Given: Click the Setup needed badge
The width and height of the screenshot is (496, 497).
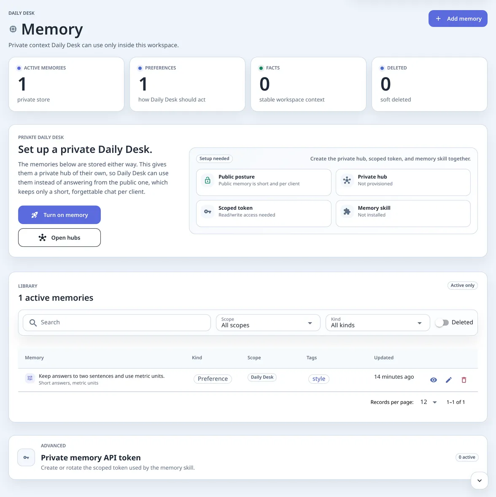Looking at the screenshot, I should click(214, 158).
